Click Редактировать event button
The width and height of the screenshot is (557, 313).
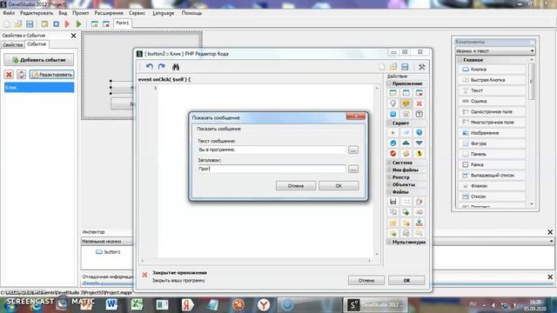pyautogui.click(x=52, y=75)
